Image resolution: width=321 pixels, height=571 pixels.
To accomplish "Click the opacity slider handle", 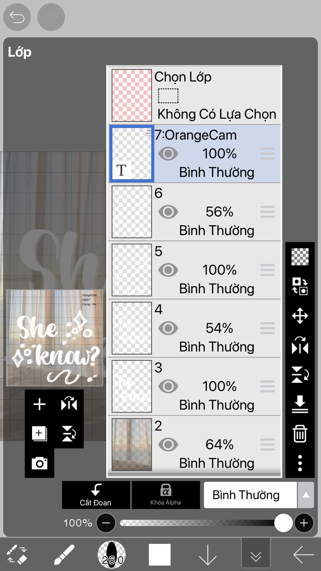I will pyautogui.click(x=283, y=523).
